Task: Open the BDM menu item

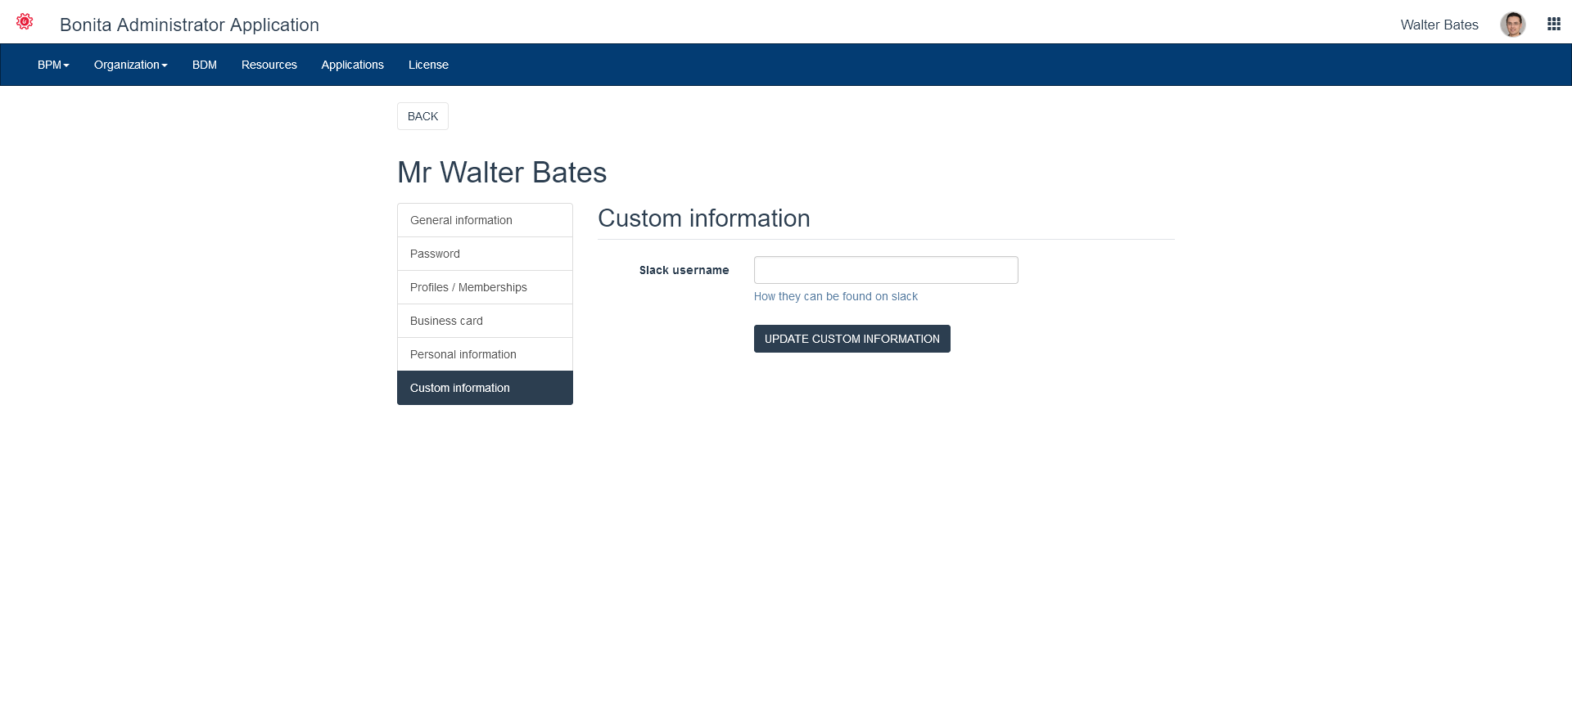Action: click(205, 65)
